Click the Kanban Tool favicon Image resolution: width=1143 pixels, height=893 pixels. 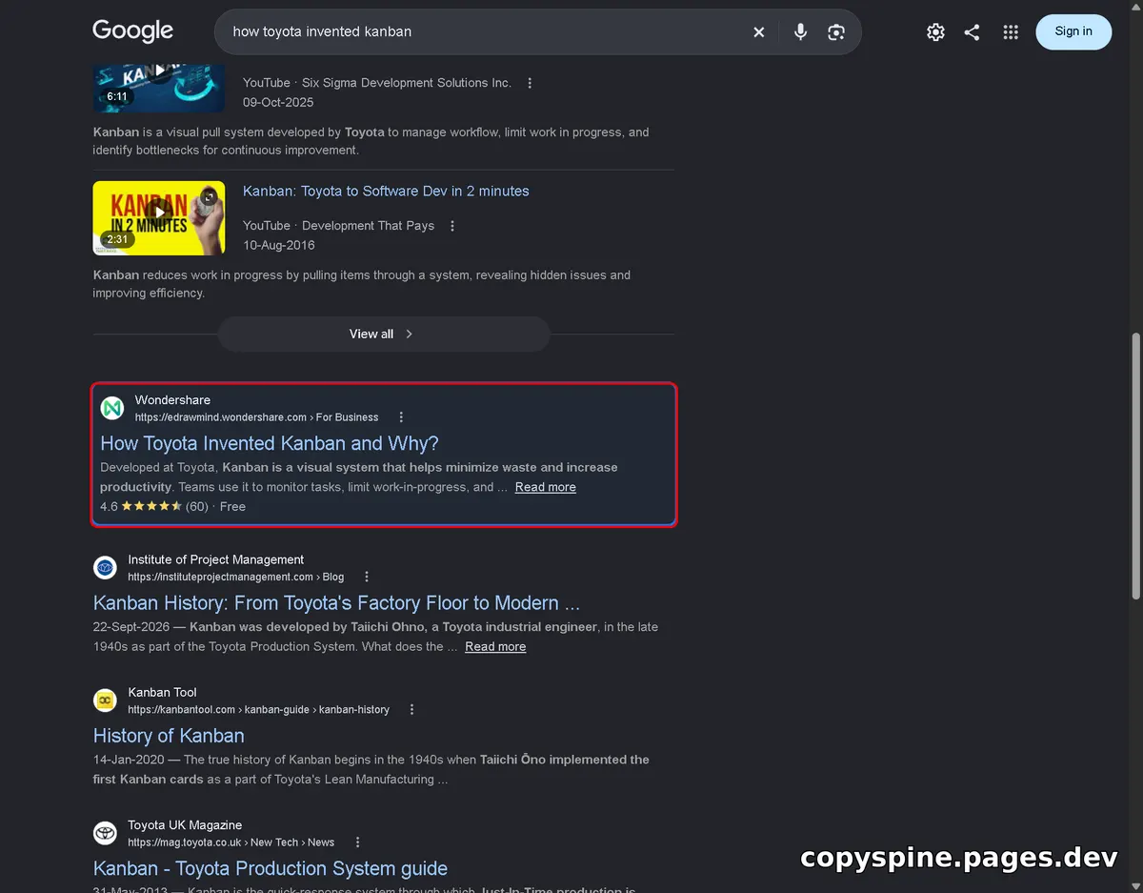(105, 700)
